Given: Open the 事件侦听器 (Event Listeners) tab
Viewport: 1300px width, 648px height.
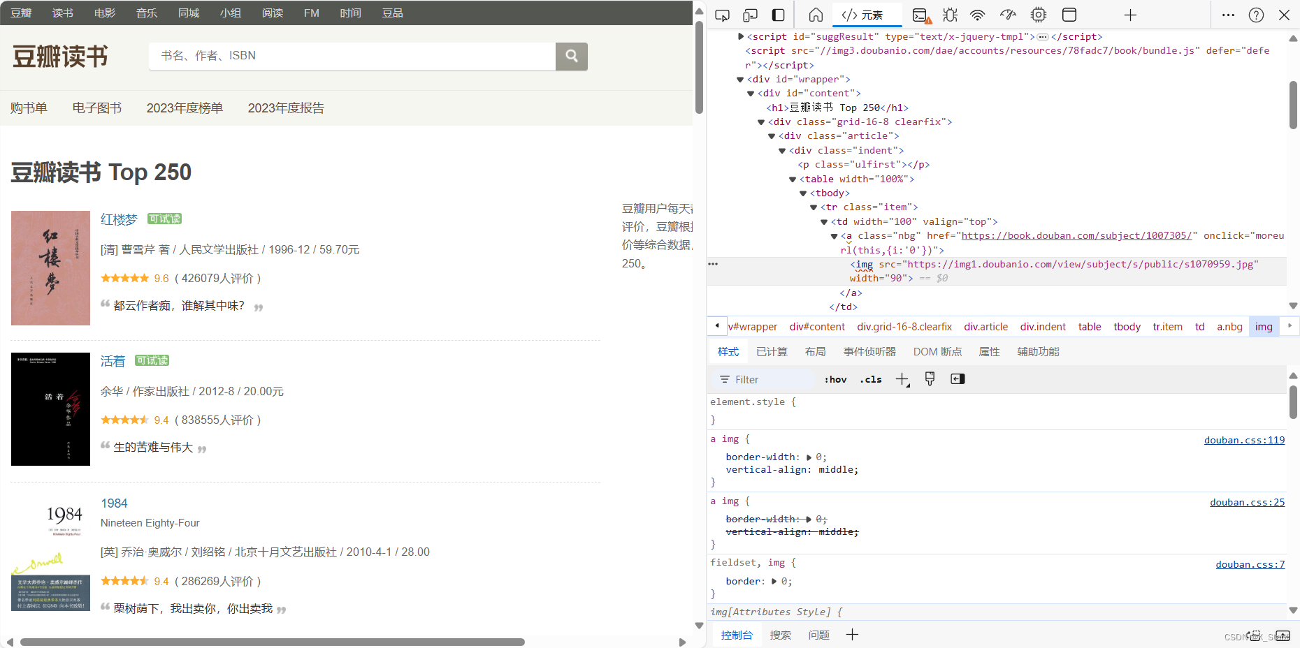Looking at the screenshot, I should pyautogui.click(x=869, y=352).
